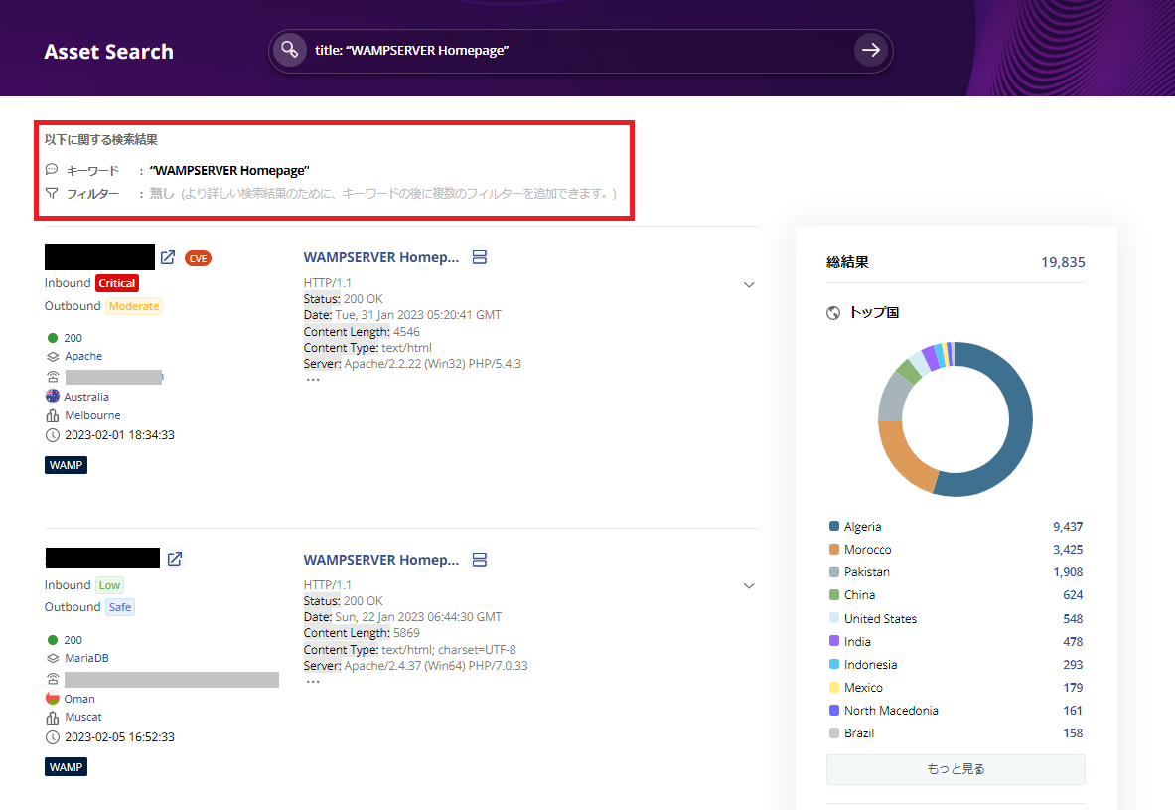Select Indonesia in the country list
Screen dimensions: 1175x810
click(x=871, y=665)
